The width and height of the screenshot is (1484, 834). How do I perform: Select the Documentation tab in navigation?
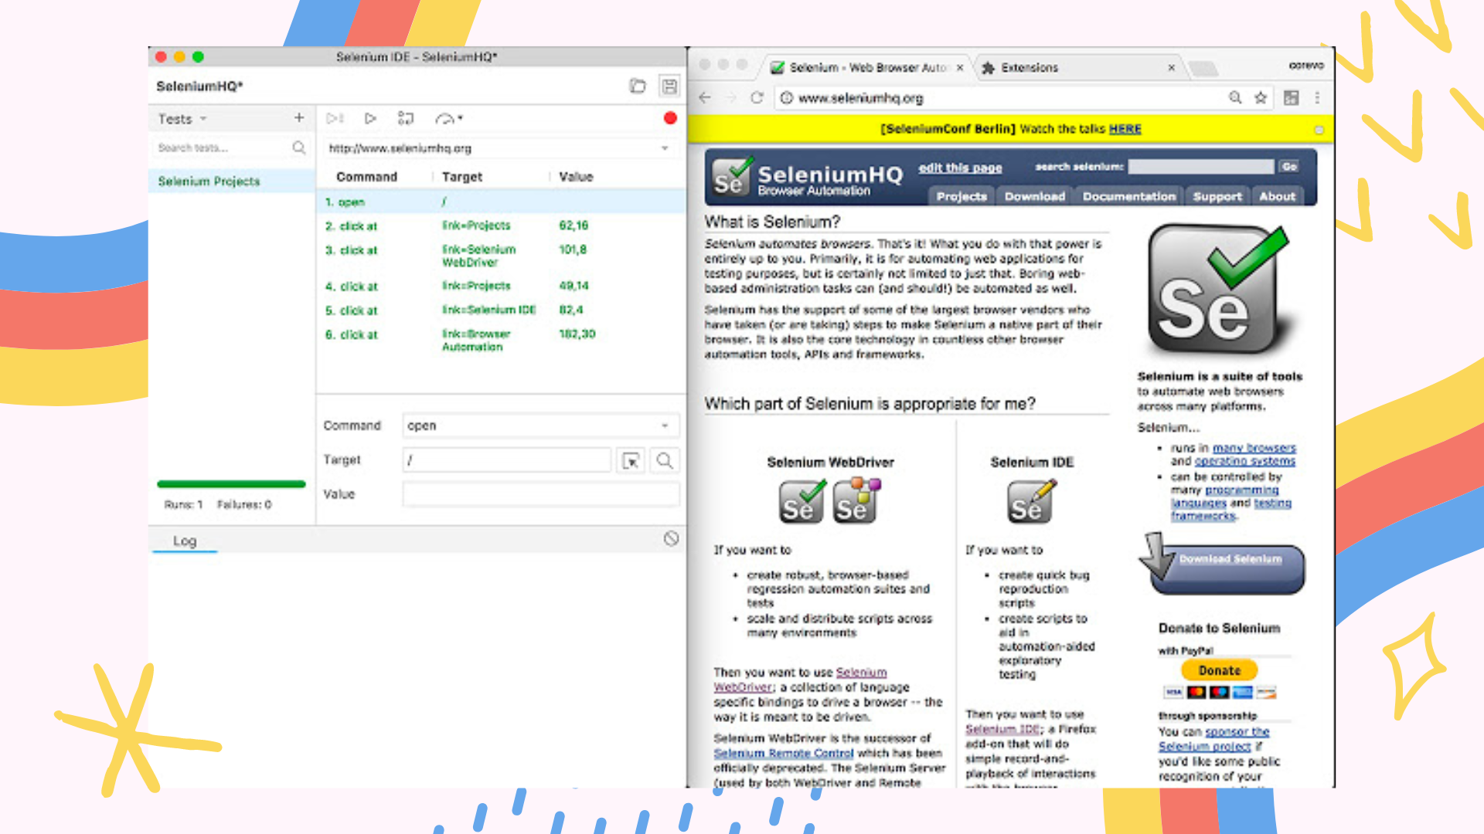pyautogui.click(x=1129, y=195)
